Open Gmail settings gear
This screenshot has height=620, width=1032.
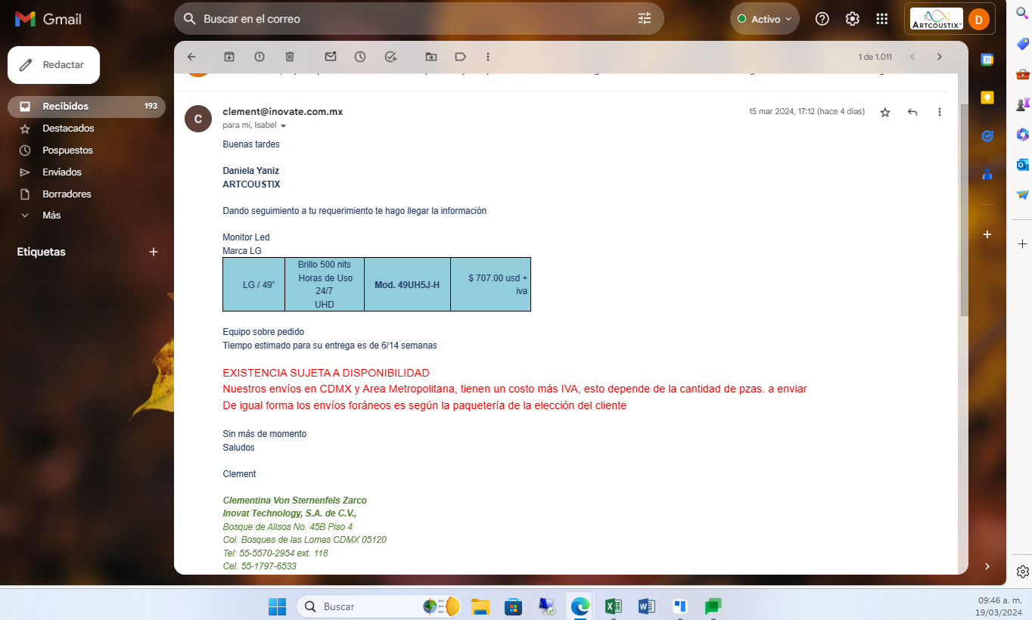pyautogui.click(x=853, y=19)
